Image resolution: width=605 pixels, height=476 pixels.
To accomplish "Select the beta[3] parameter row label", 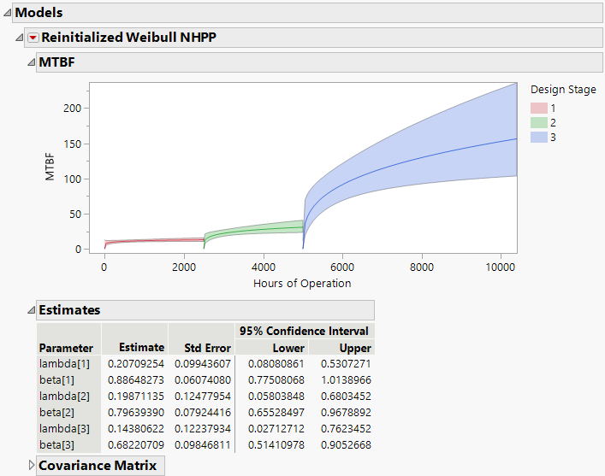I will click(57, 445).
